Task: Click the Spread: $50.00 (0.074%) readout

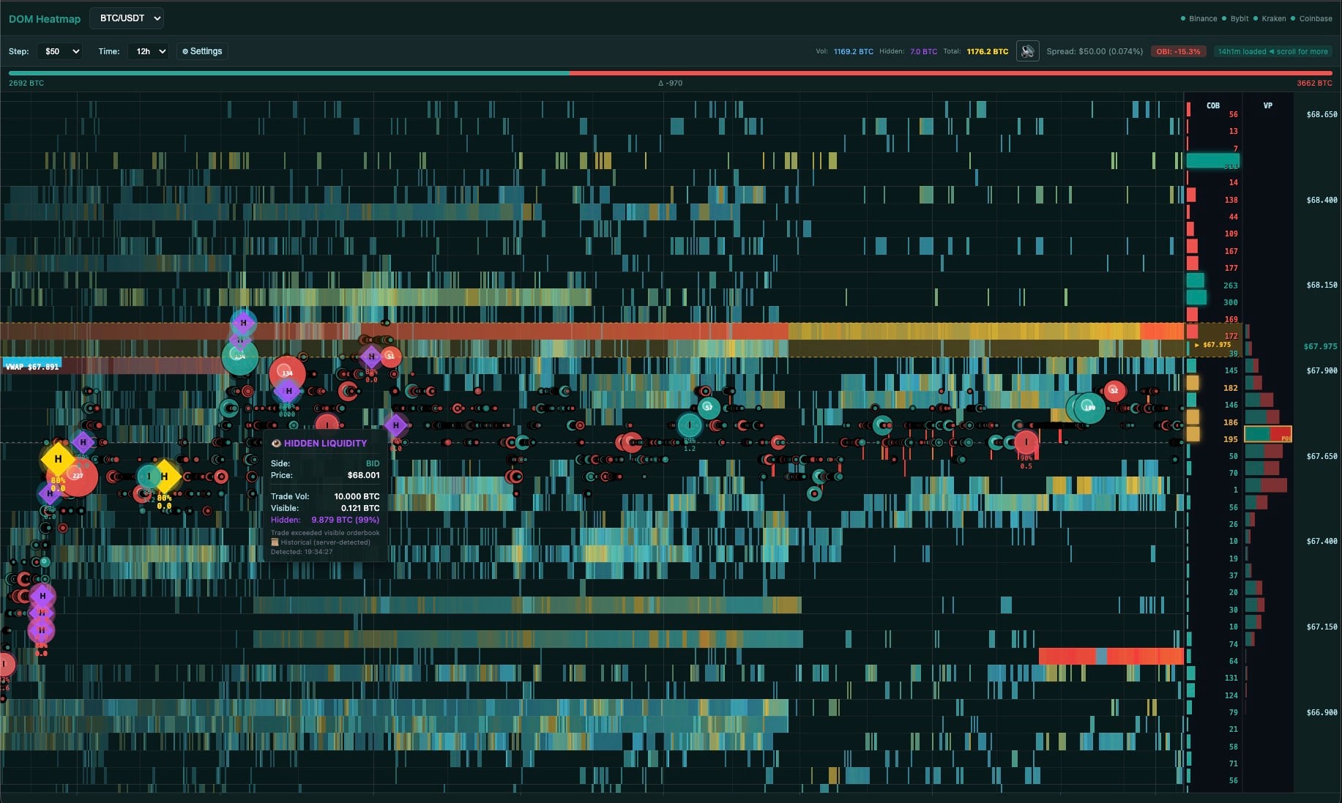Action: click(x=1095, y=51)
